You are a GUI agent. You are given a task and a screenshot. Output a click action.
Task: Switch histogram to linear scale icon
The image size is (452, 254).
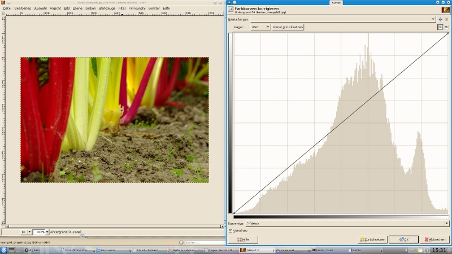pyautogui.click(x=440, y=27)
